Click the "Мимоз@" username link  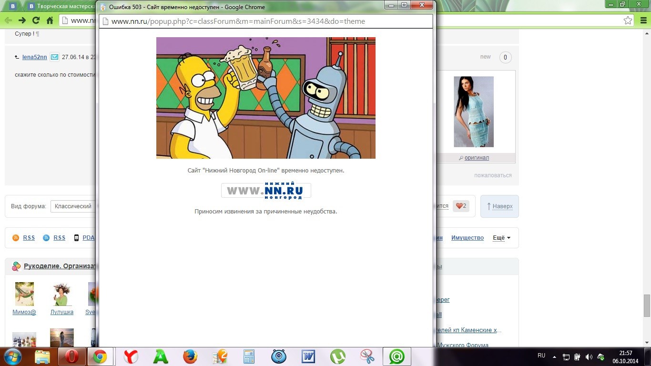(x=24, y=312)
